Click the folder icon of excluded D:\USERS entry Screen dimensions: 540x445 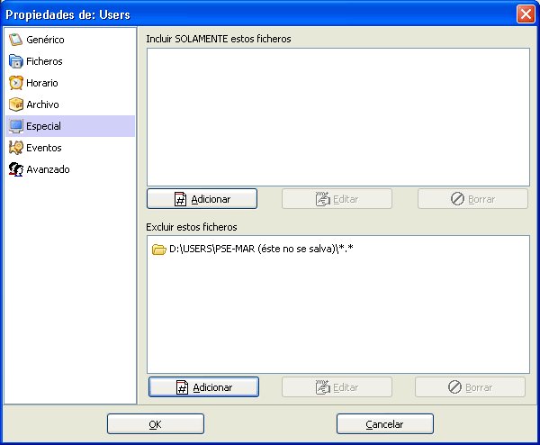click(158, 249)
